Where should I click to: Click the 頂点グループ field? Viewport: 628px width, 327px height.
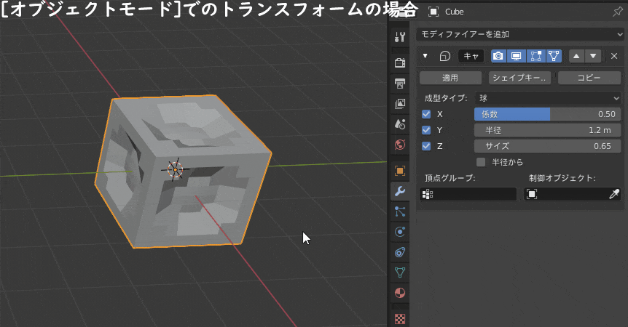pos(468,194)
